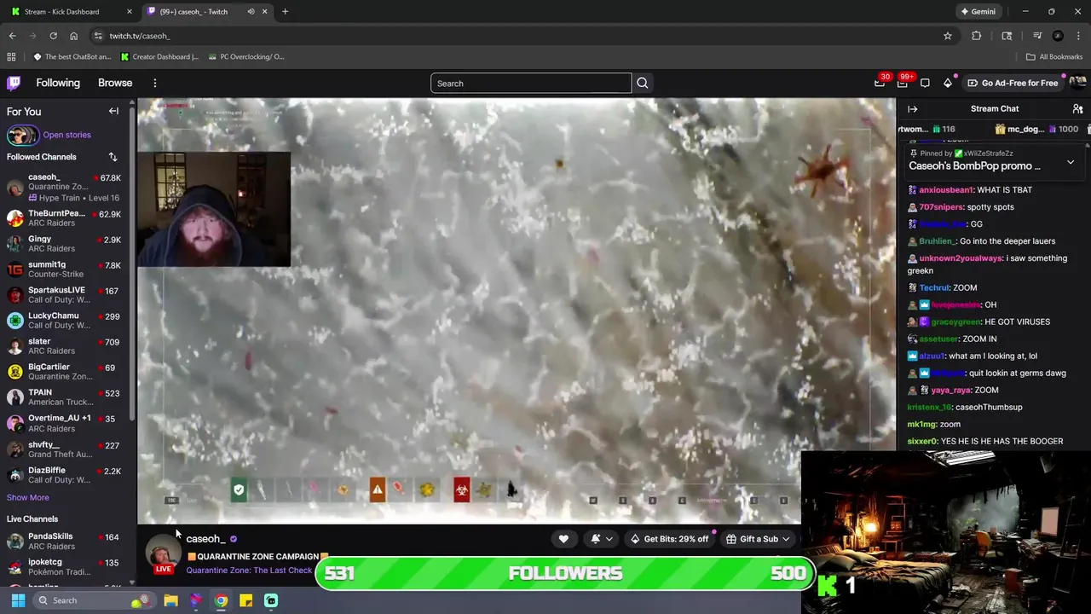Viewport: 1091px width, 614px height.
Task: Open Quarantine Zone: The Last Check category link
Action: [249, 571]
